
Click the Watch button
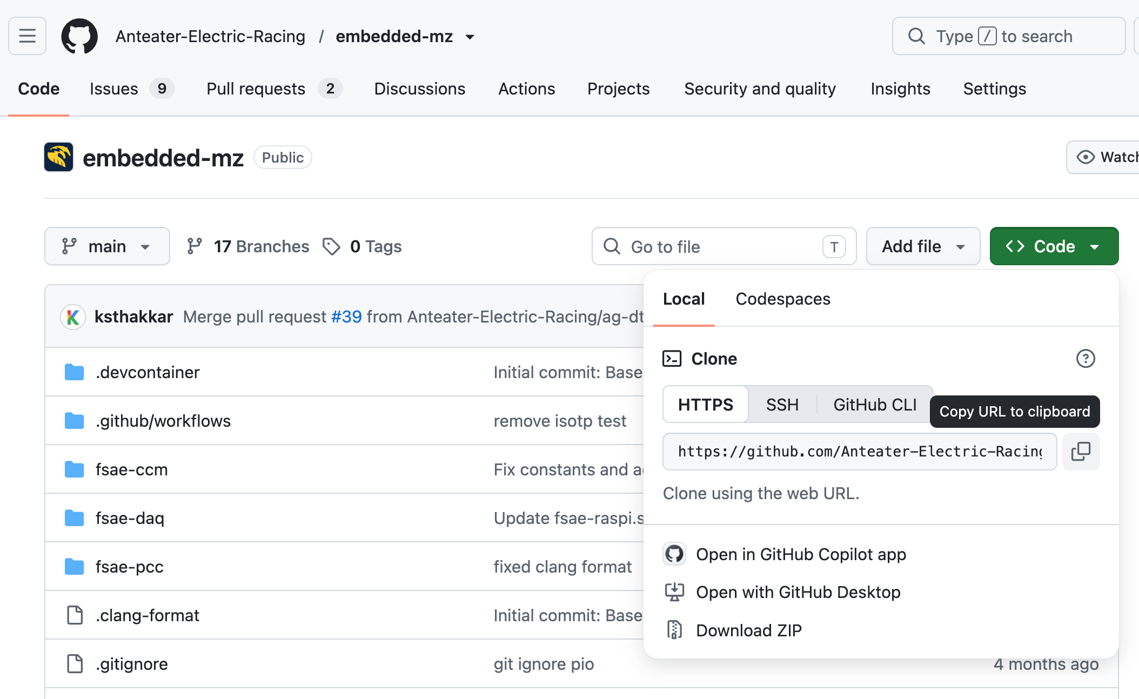click(x=1103, y=157)
